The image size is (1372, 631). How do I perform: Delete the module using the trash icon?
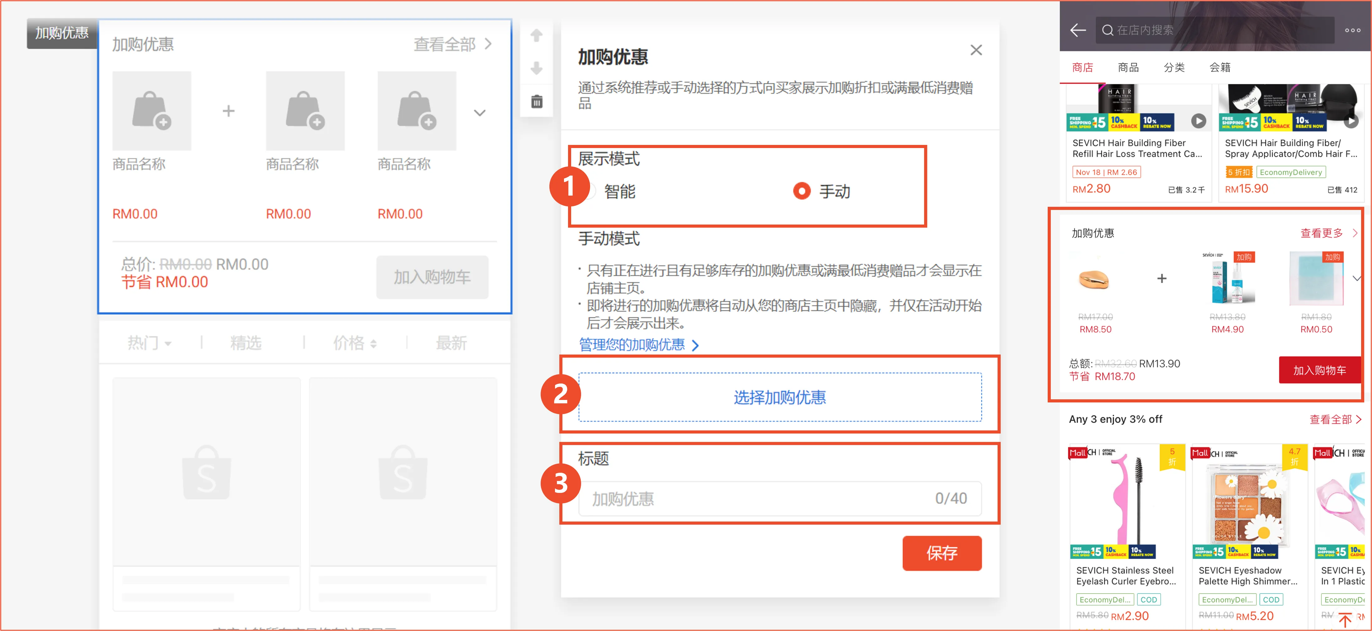[536, 100]
